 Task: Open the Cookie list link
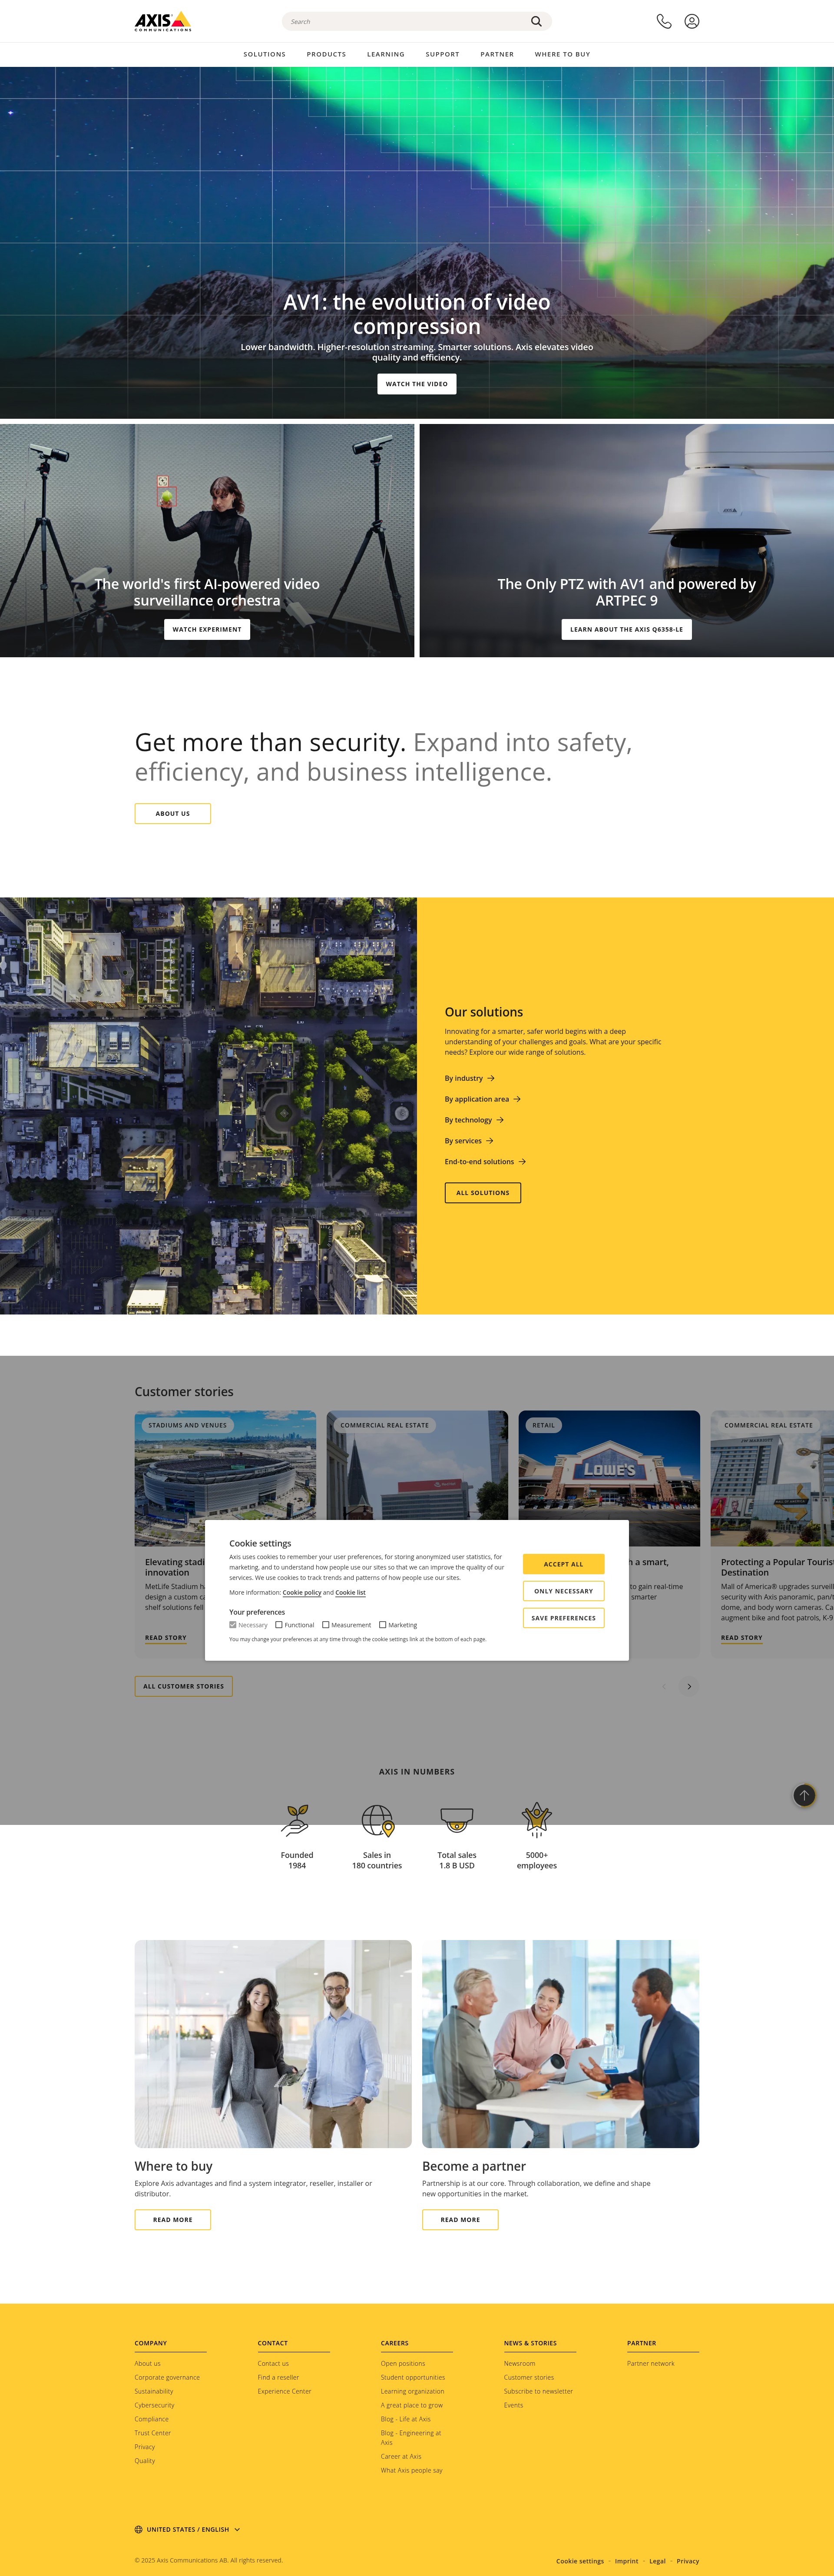(350, 1592)
